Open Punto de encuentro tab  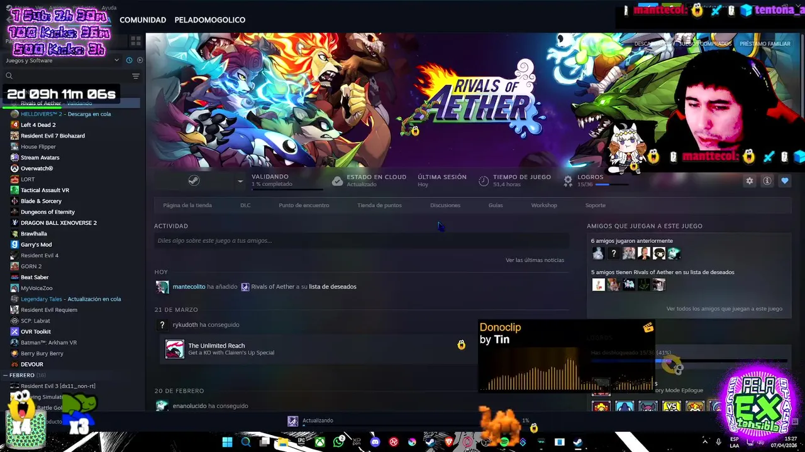pyautogui.click(x=304, y=205)
